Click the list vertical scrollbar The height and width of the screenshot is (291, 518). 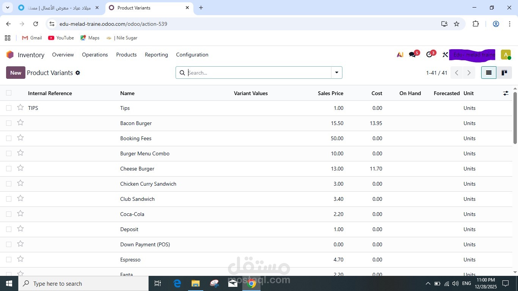(515, 117)
